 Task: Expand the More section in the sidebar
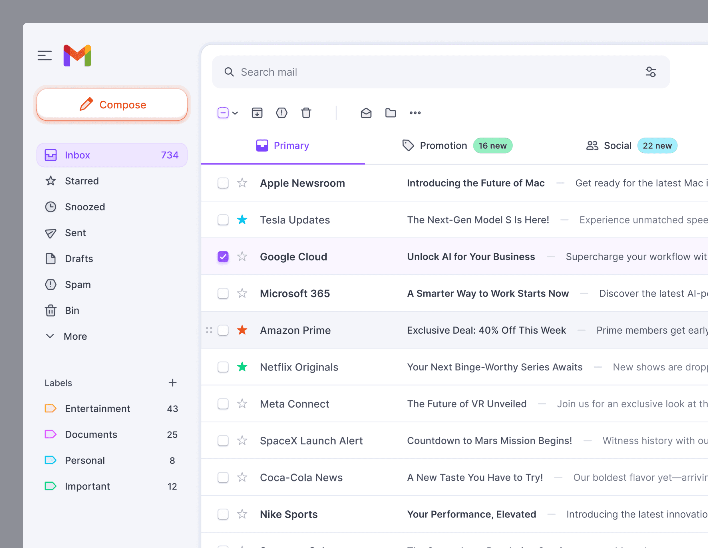pyautogui.click(x=66, y=337)
